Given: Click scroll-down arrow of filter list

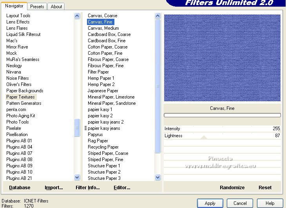Looking at the screenshot, I should tap(158, 177).
